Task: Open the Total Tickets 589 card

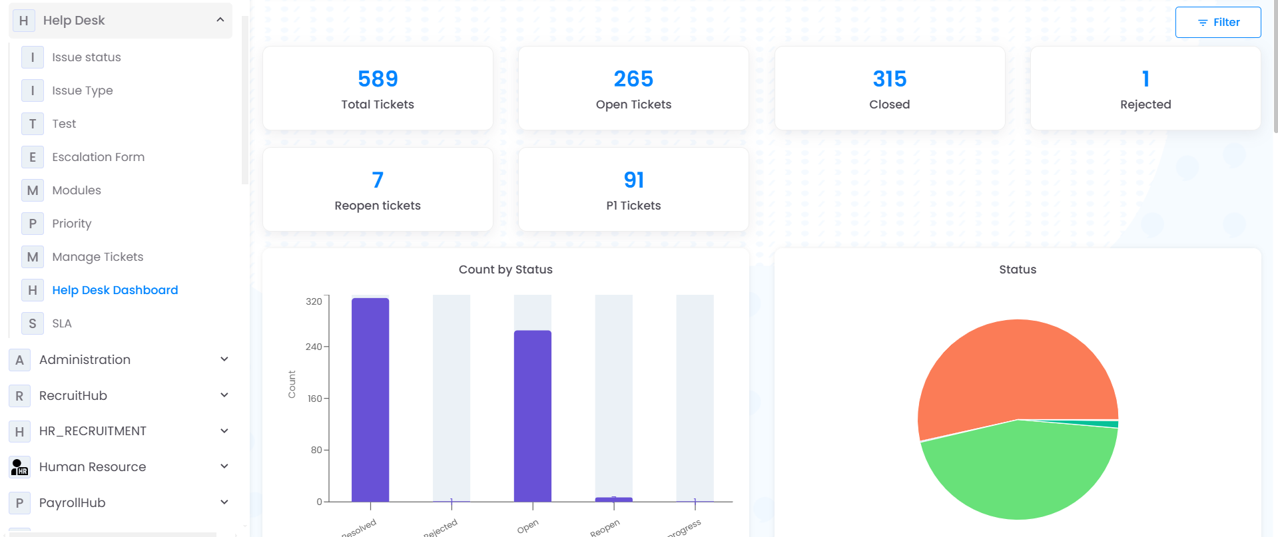Action: (x=378, y=88)
